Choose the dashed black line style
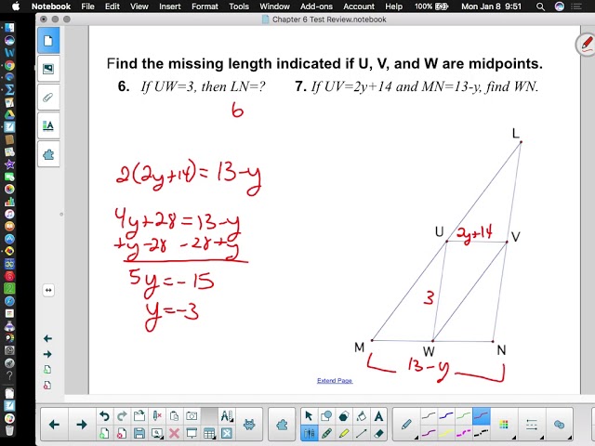 point(482,433)
